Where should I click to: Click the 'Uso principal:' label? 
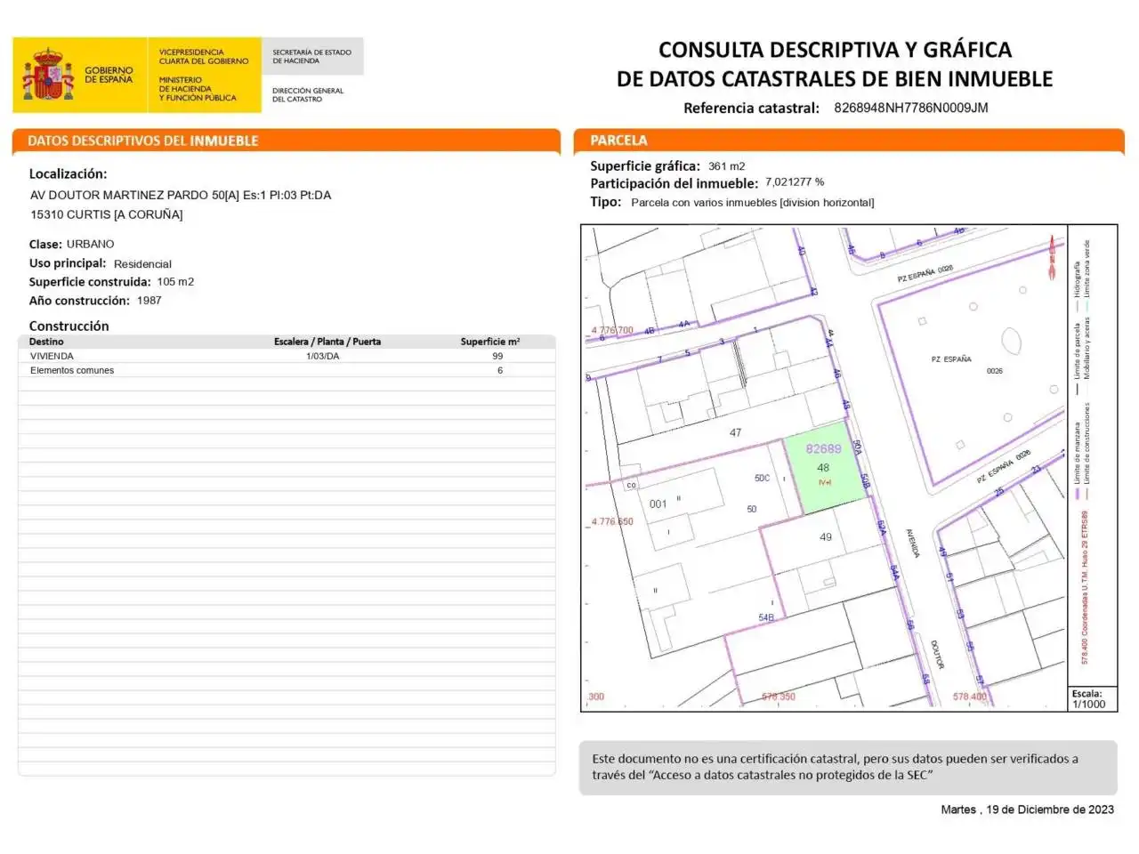68,263
